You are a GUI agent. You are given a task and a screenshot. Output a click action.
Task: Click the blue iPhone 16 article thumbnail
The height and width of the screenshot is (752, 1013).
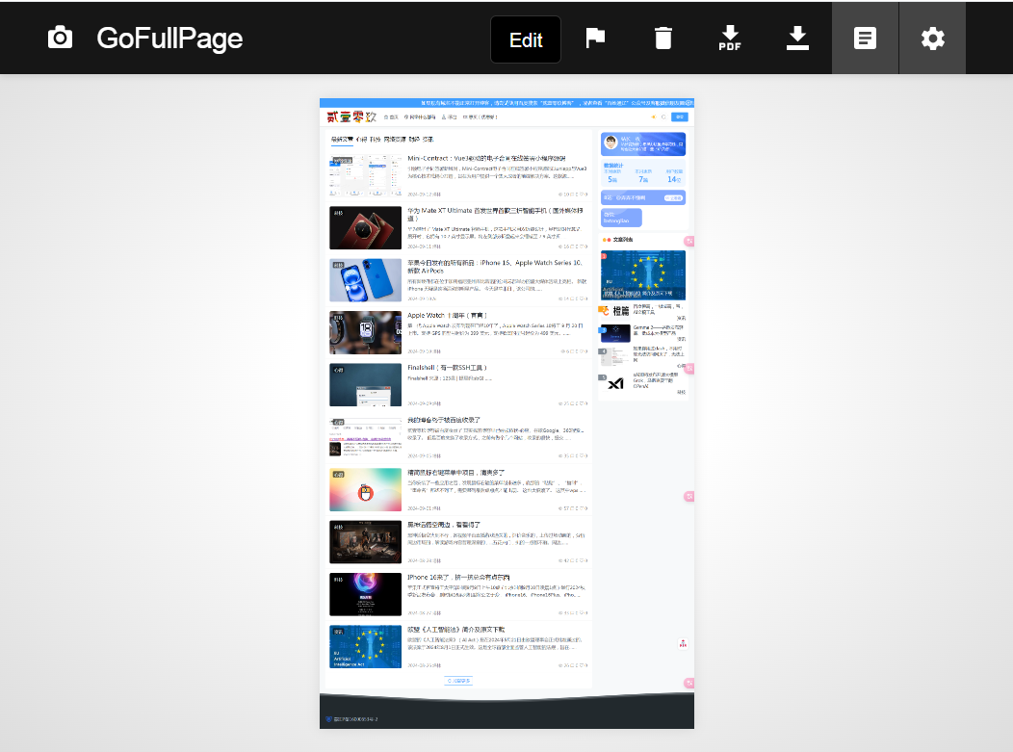tap(365, 280)
